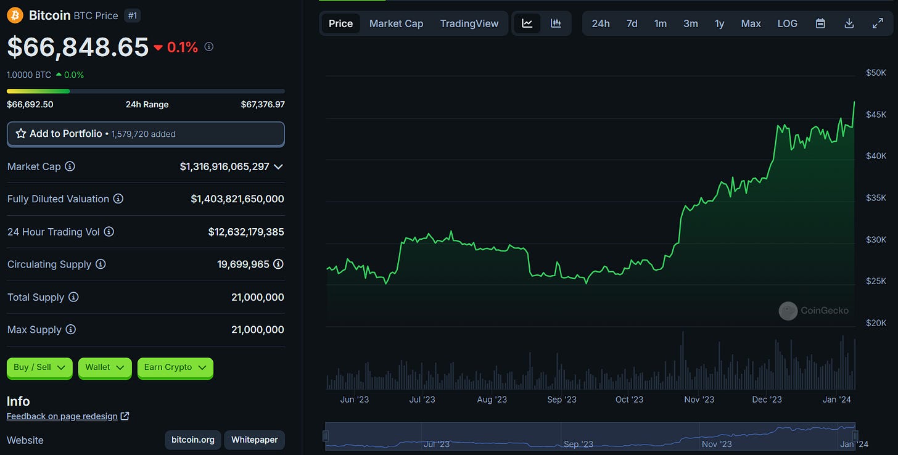Set chart range to 7d
Screen dimensions: 898x455
pos(632,23)
